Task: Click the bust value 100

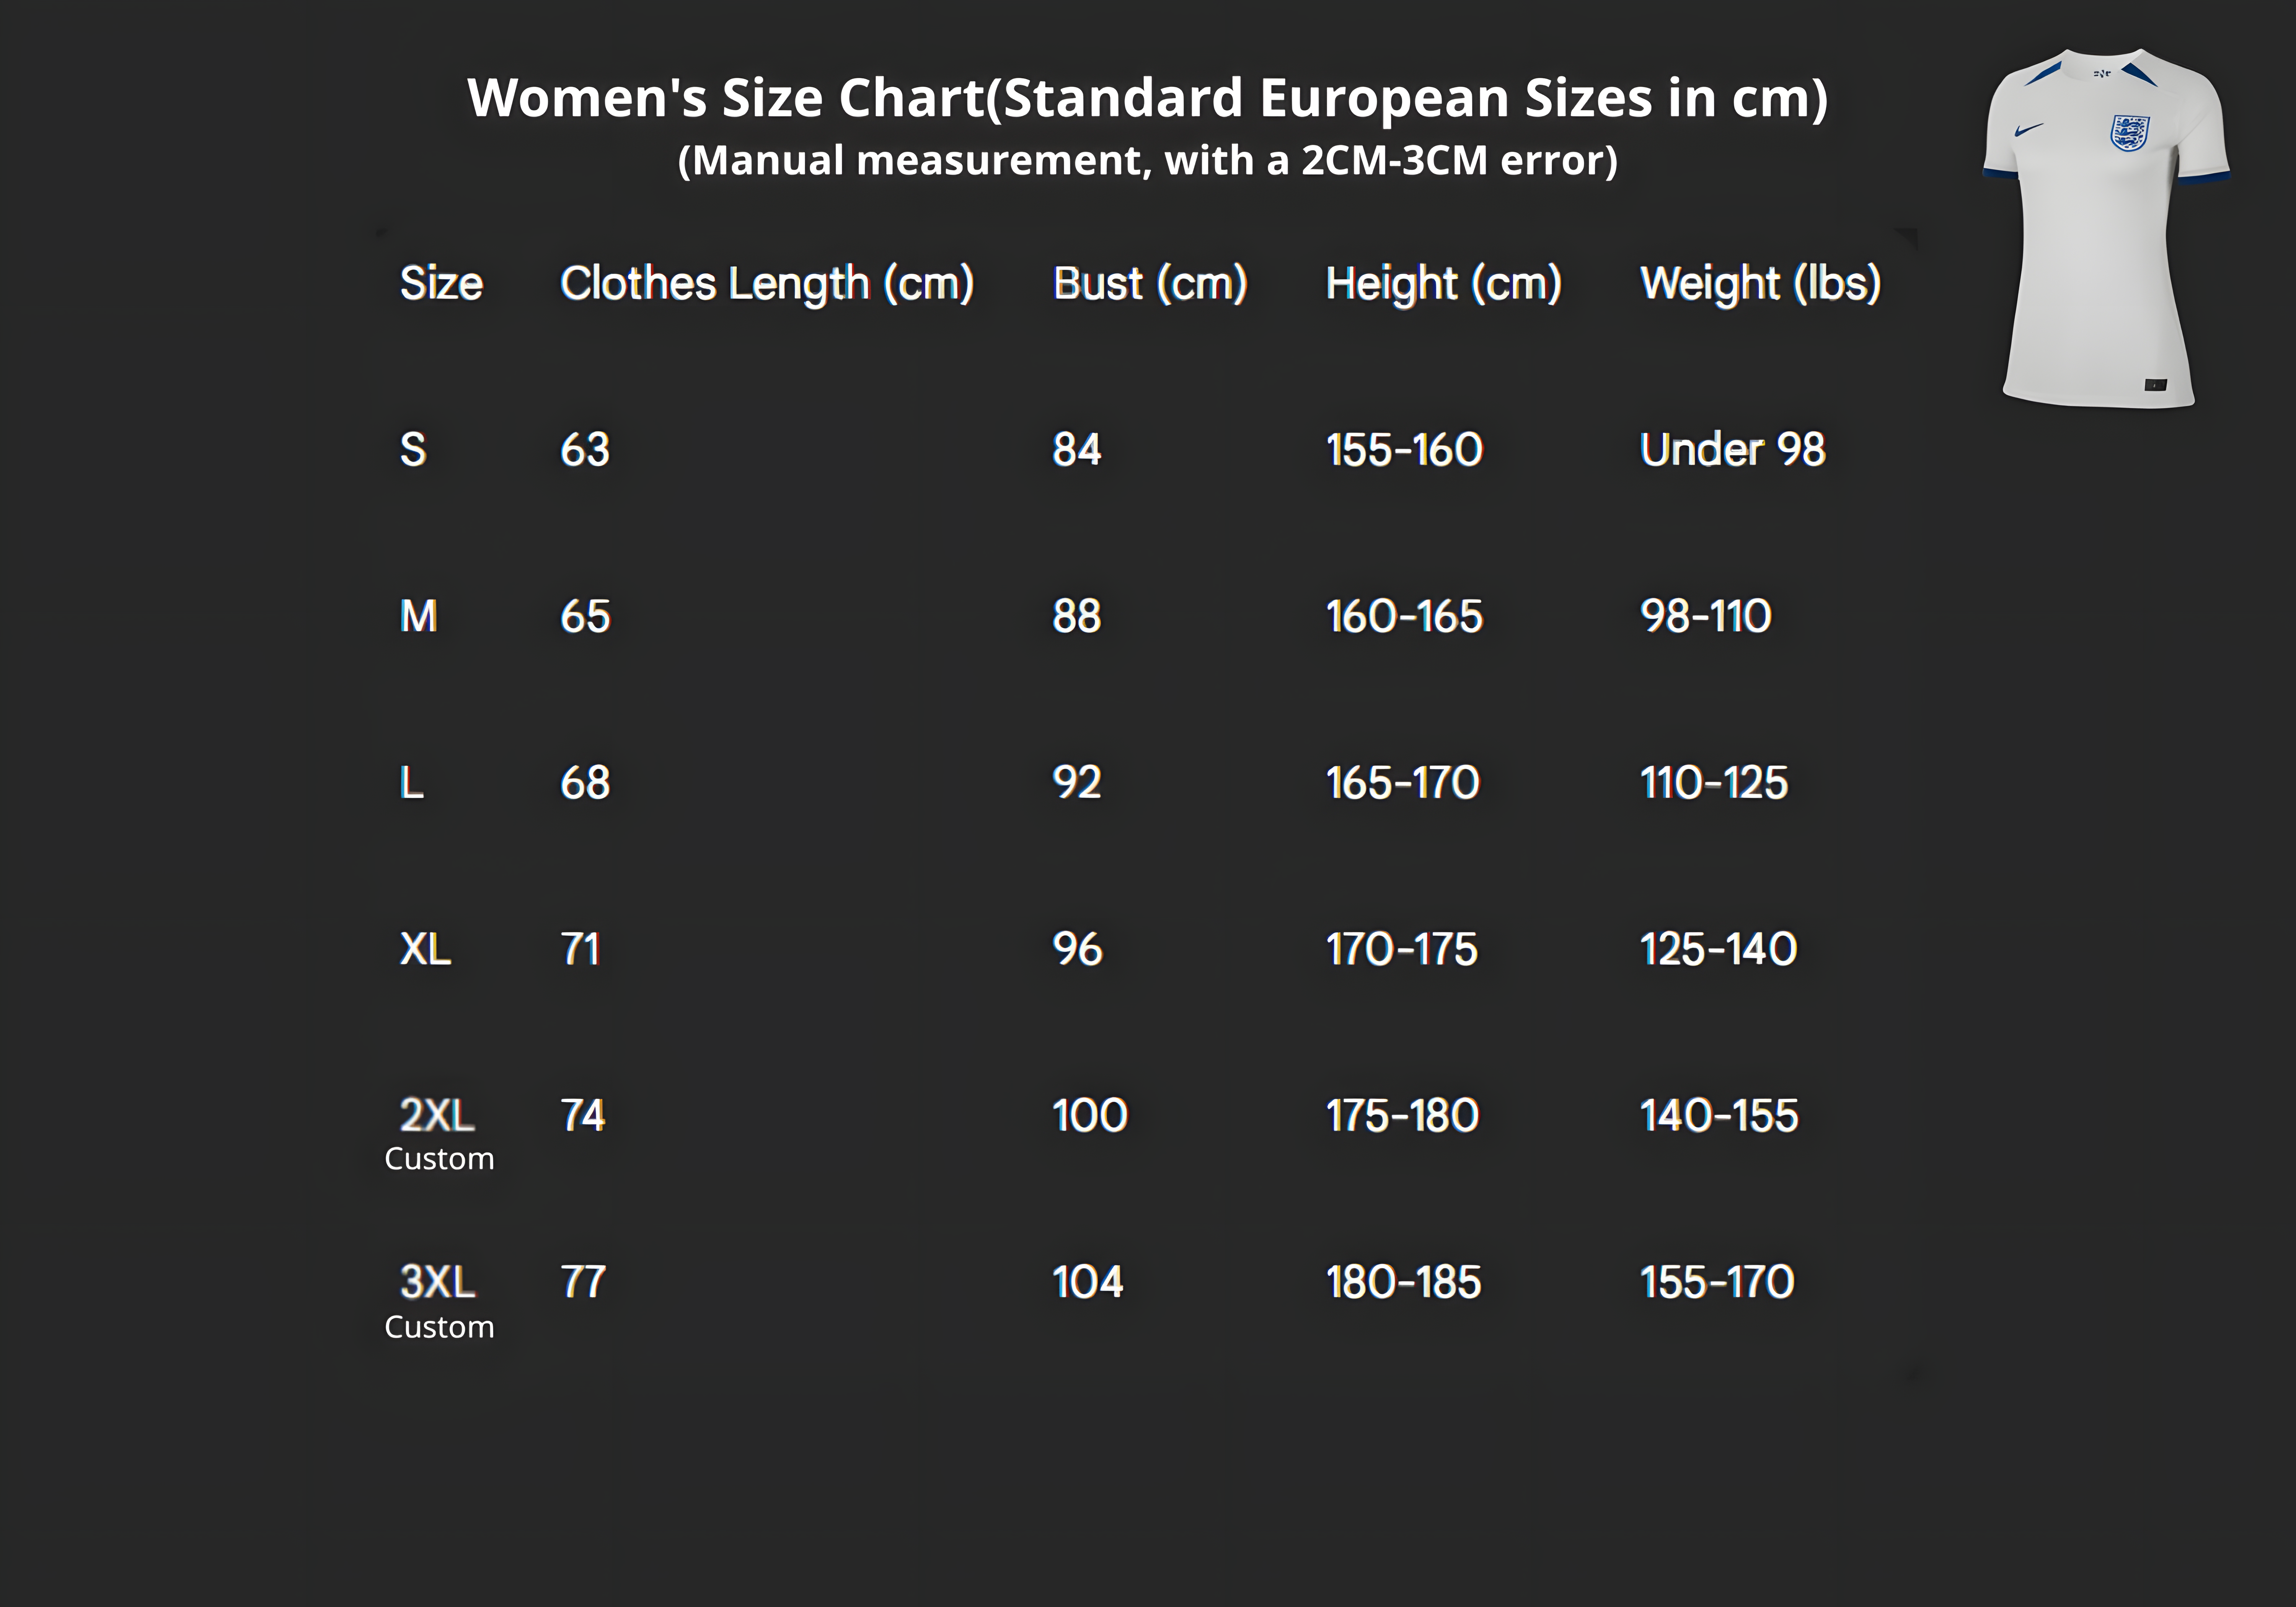Action: (x=1089, y=1115)
